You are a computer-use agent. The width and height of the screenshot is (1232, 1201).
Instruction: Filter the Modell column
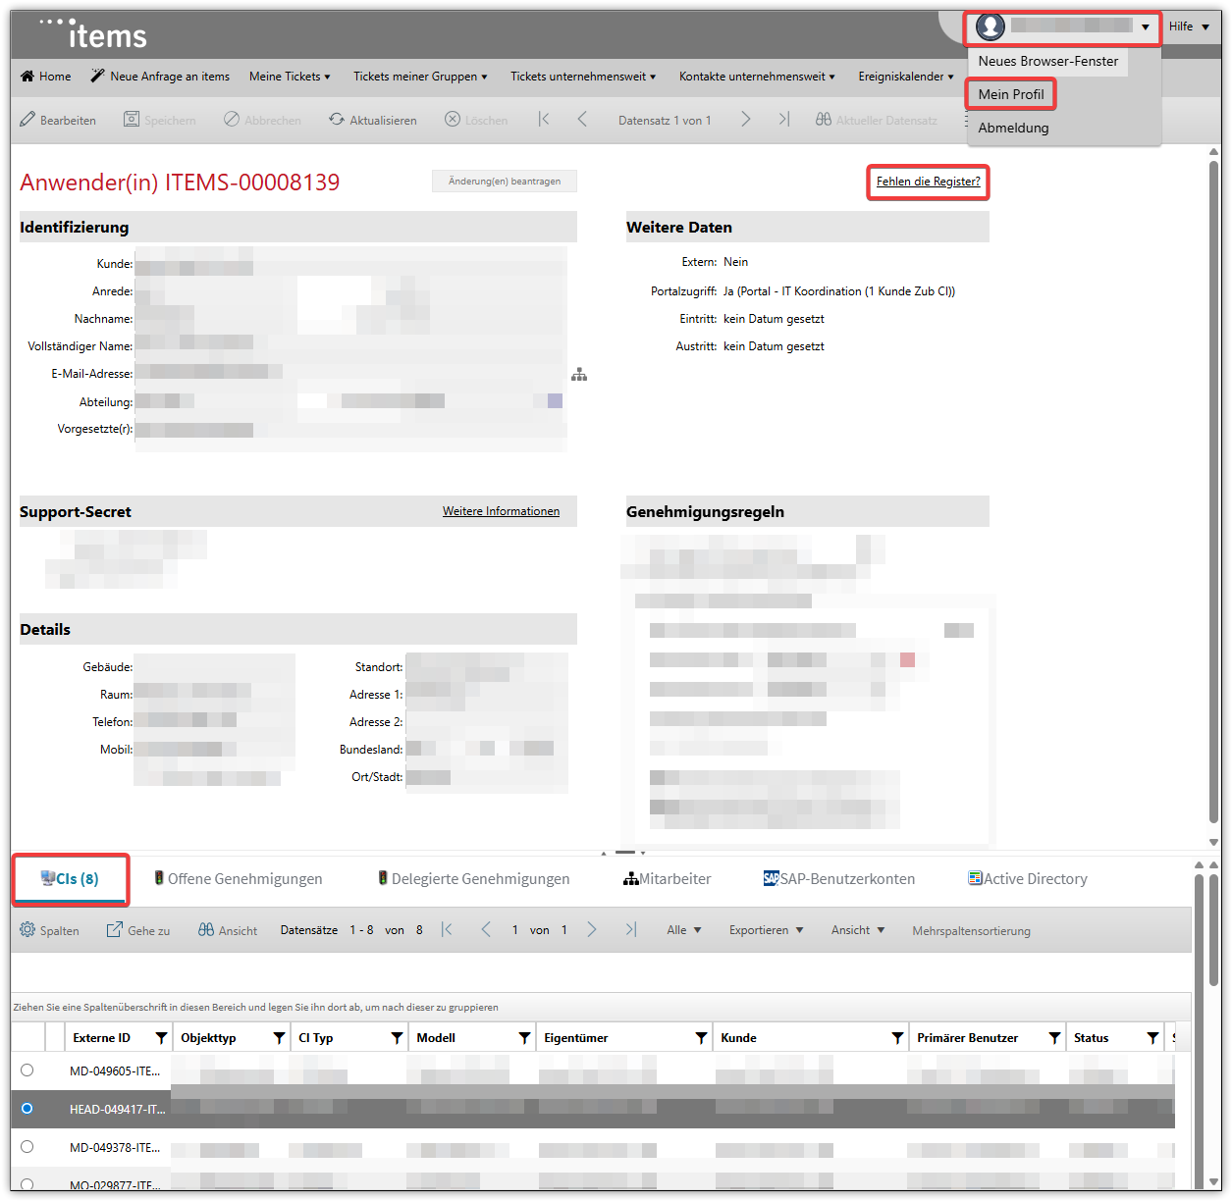525,1038
